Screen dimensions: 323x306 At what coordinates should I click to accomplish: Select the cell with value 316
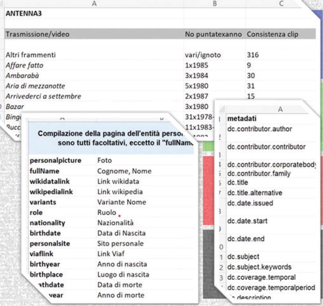(x=280, y=55)
